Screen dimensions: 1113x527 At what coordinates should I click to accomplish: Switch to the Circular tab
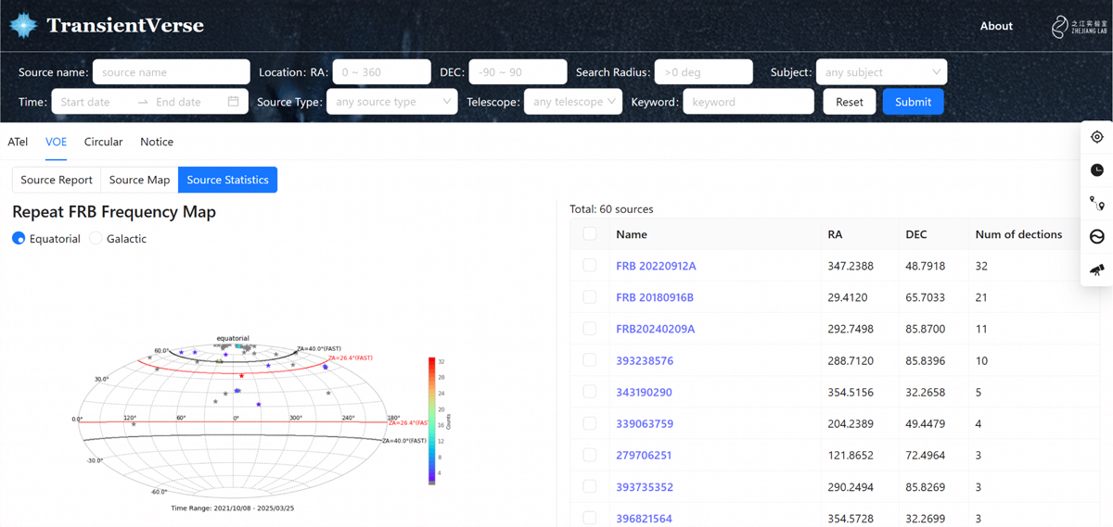[x=103, y=142]
